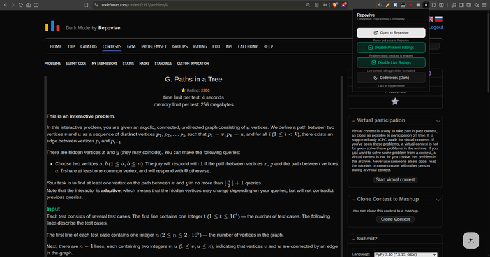Click Start virtual contest button
The width and height of the screenshot is (490, 257).
(396, 180)
